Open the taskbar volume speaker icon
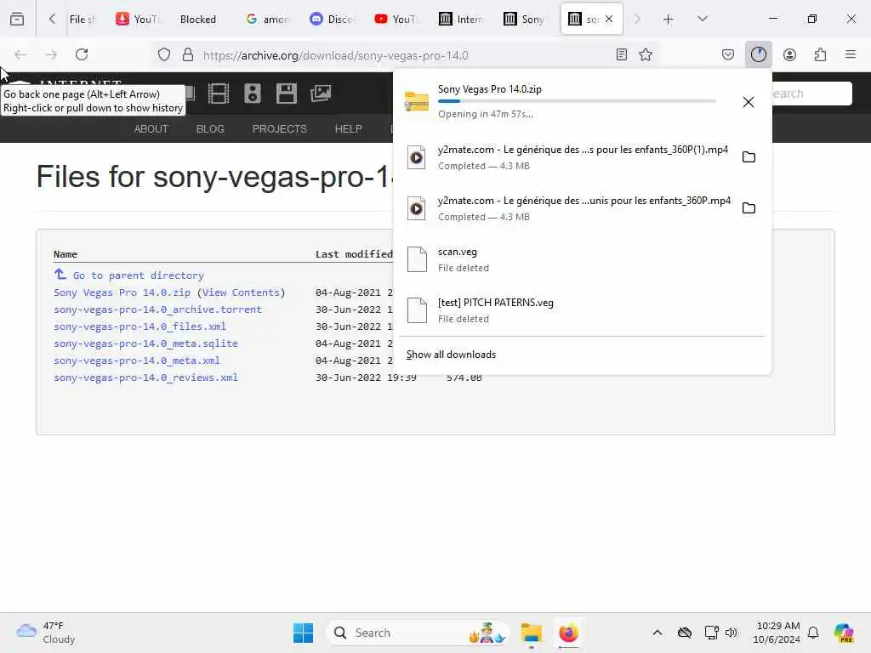The image size is (871, 653). pyautogui.click(x=731, y=633)
